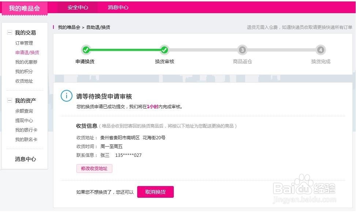The image size is (356, 212).
Task: Open 收货地址 in the sidebar
Action: [24, 81]
